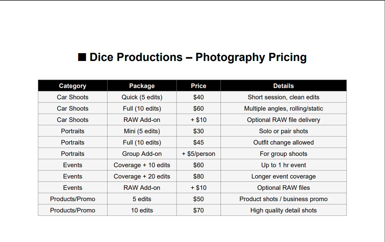Click the black square icon beside title
Screen dimensions: 385x242
82,57
